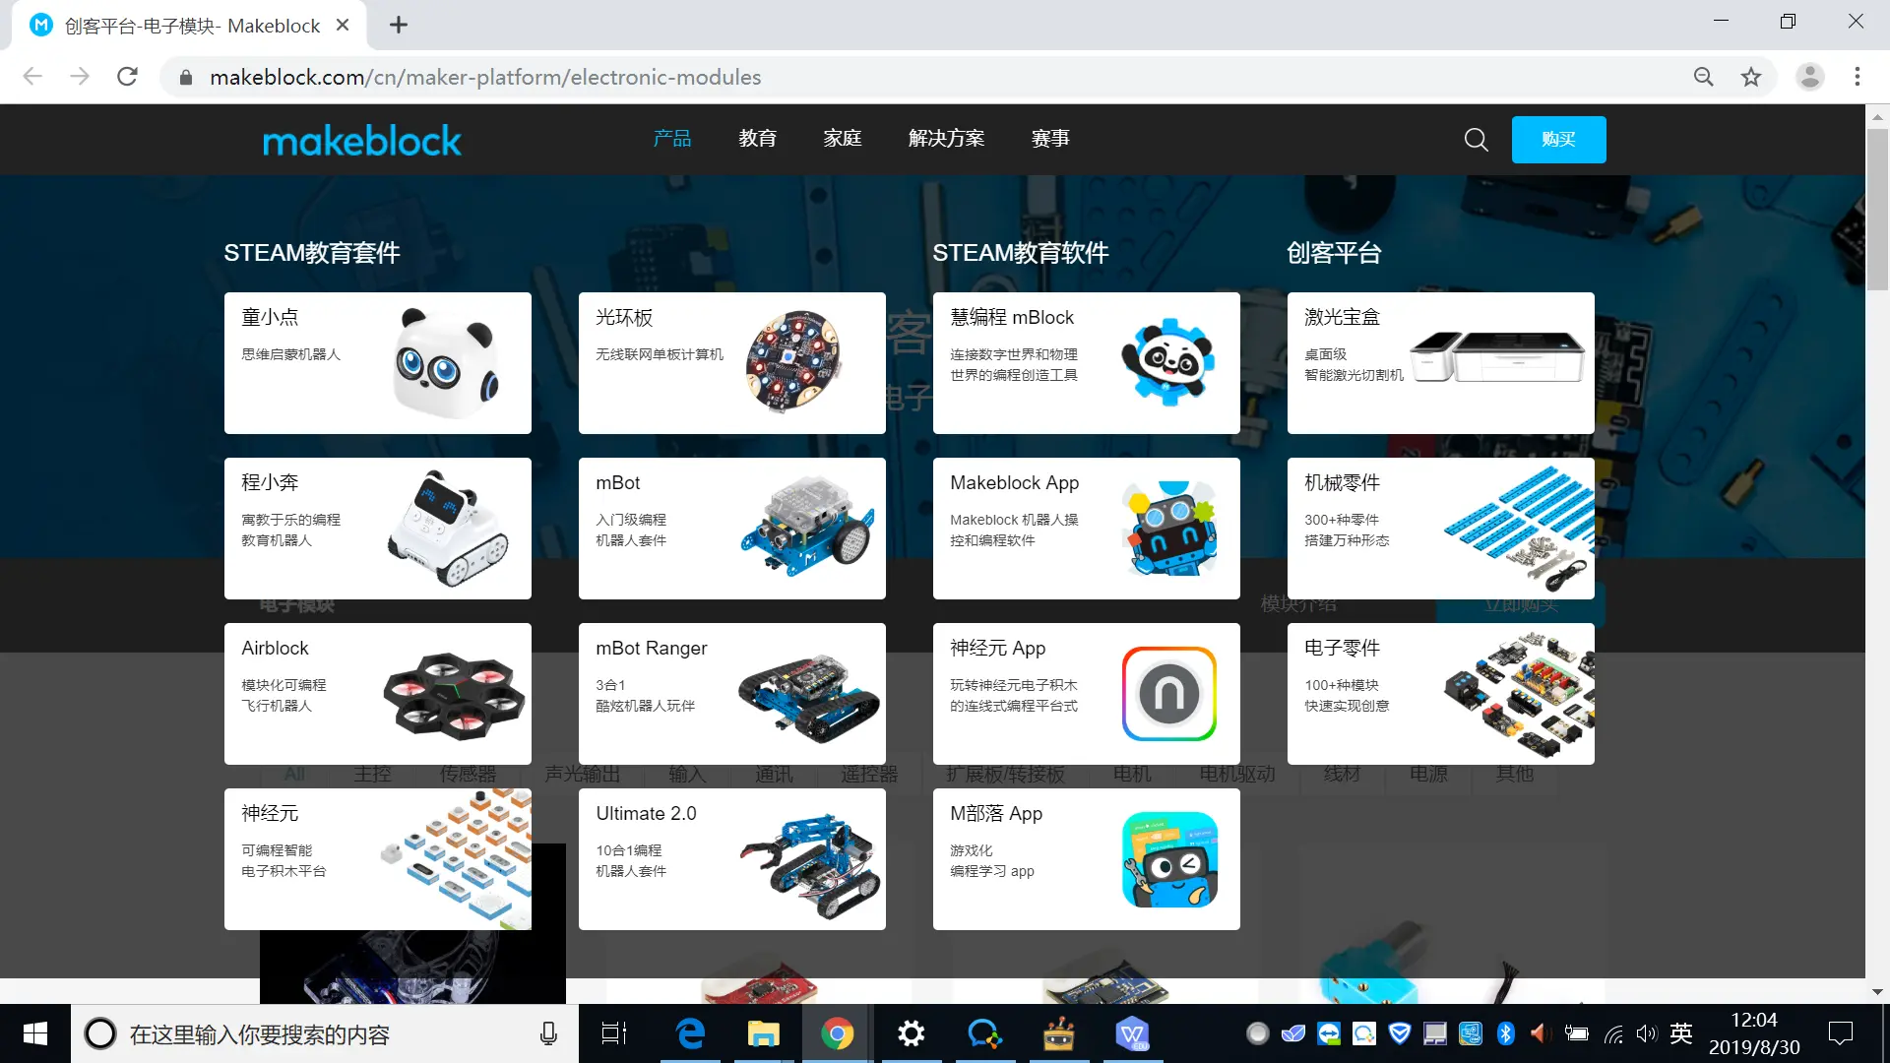Open the site search magnifier icon
This screenshot has height=1063, width=1890.
(x=1476, y=140)
